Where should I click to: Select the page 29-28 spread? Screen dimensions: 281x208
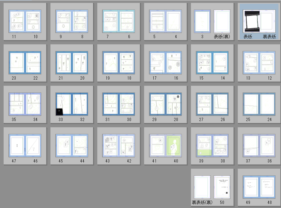[x=165, y=104]
